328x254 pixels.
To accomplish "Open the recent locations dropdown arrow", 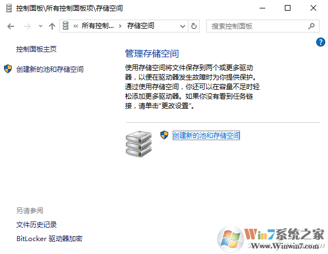I will 40,26.
